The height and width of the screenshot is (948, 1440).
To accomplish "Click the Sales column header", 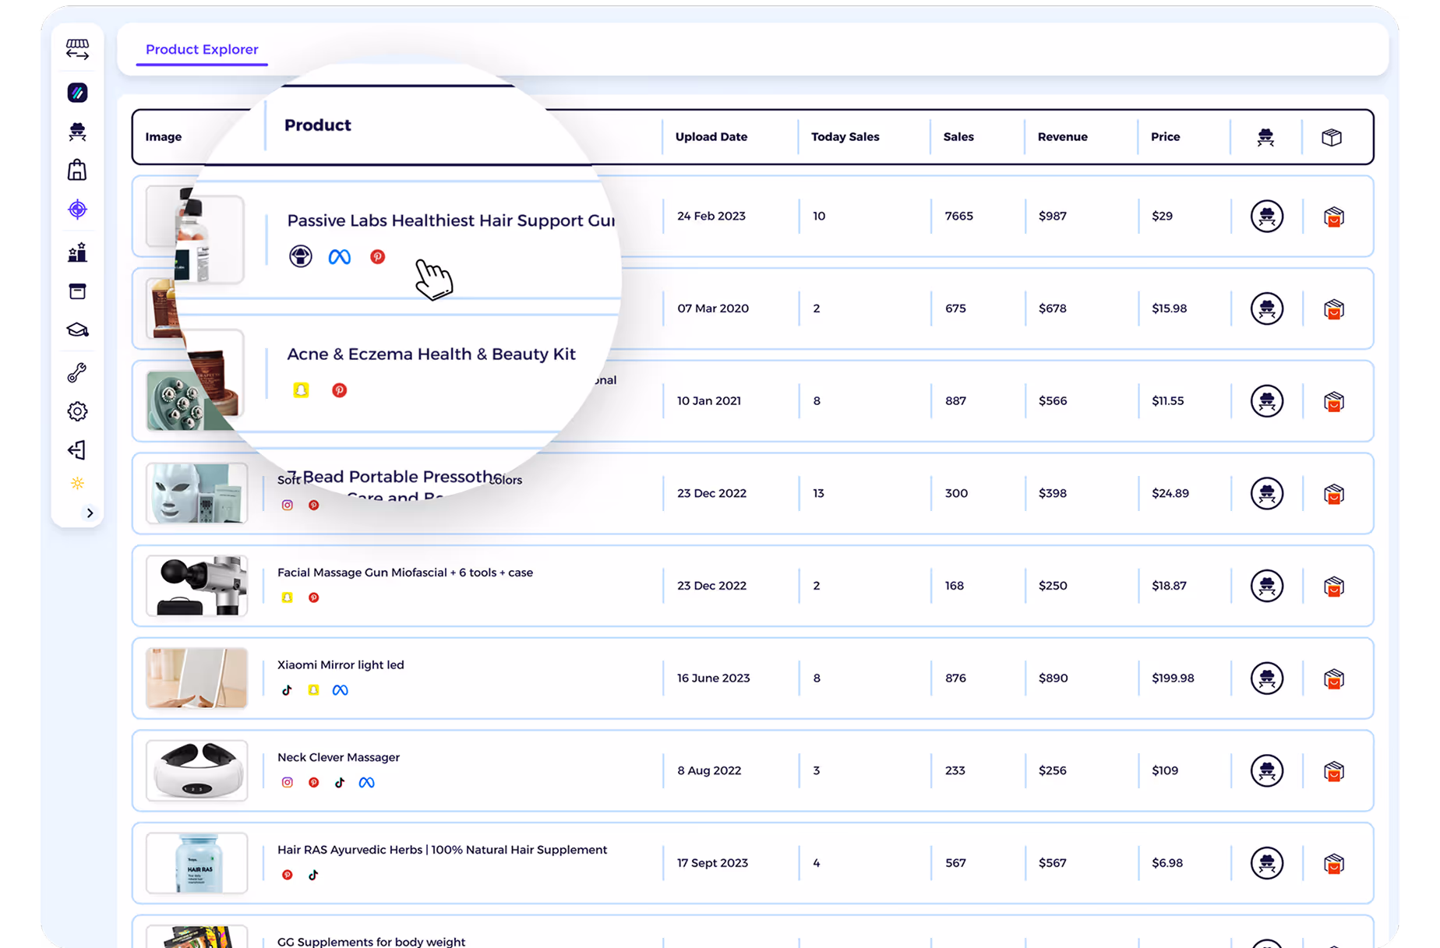I will [x=958, y=137].
